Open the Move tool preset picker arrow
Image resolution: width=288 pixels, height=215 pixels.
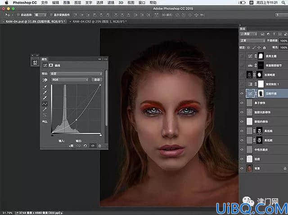click(x=13, y=15)
